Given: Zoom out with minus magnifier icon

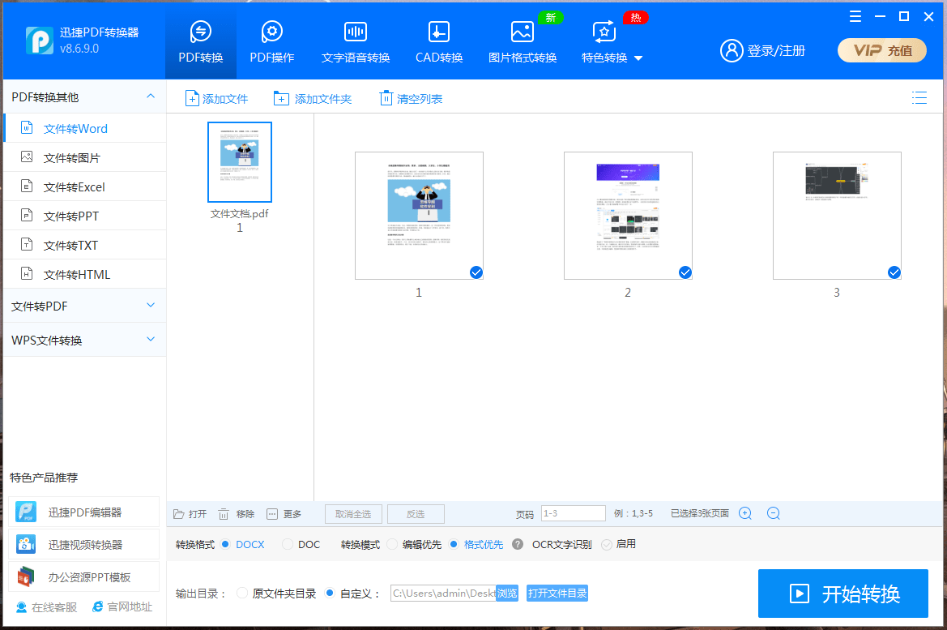Looking at the screenshot, I should (x=773, y=513).
